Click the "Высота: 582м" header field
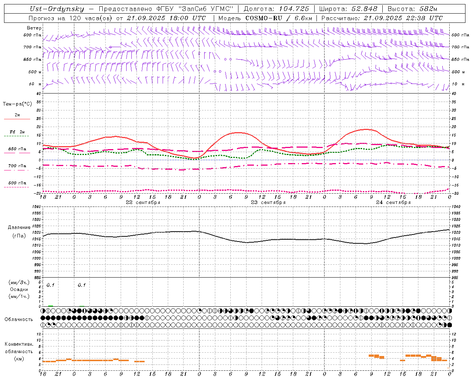The image size is (471, 377). click(412, 9)
